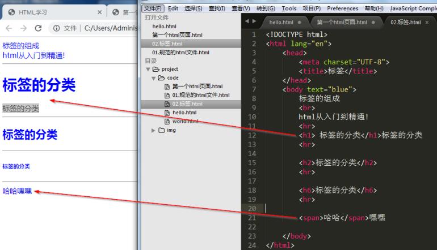437x250 pixels.
Task: Open the JavaScript Completions menu
Action: 413,8
